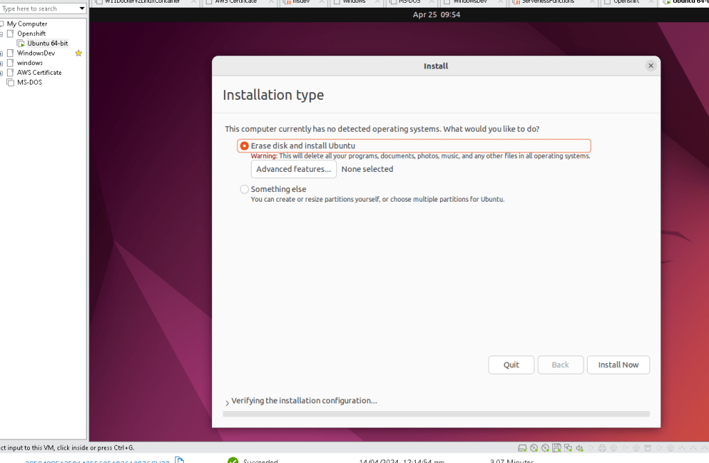Click the Installation type heading
The width and height of the screenshot is (709, 463).
[273, 95]
